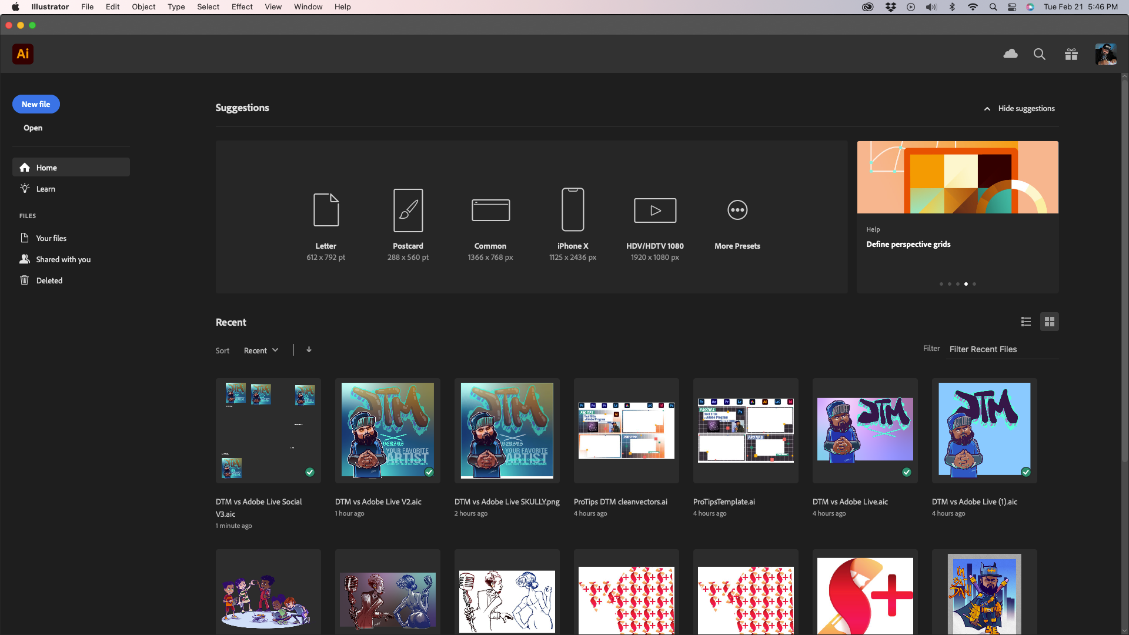
Task: Open DTM vs Adobe Live.aic thumbnail
Action: (865, 430)
